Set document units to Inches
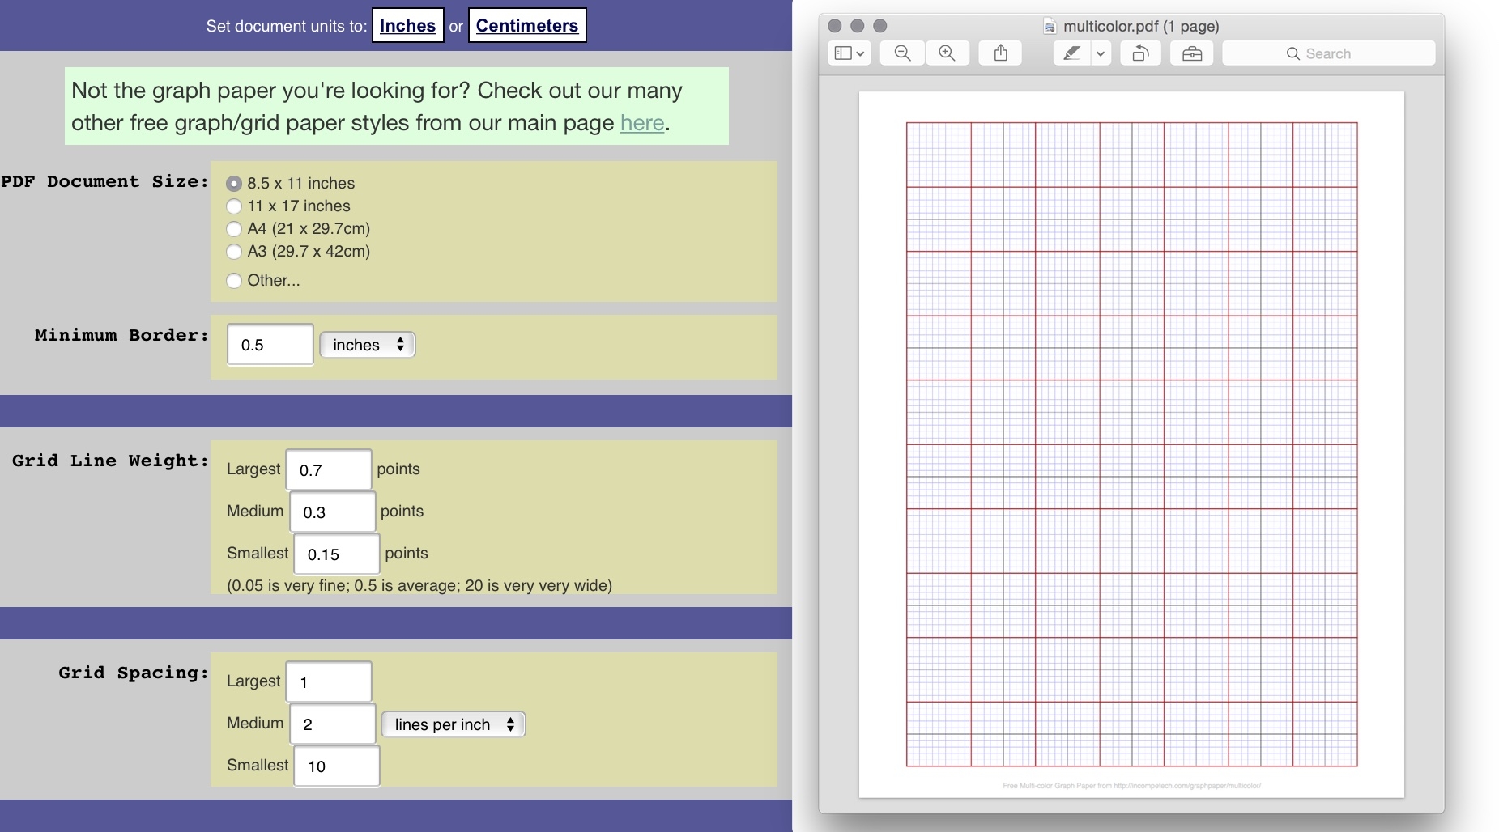The width and height of the screenshot is (1499, 832). (x=408, y=25)
